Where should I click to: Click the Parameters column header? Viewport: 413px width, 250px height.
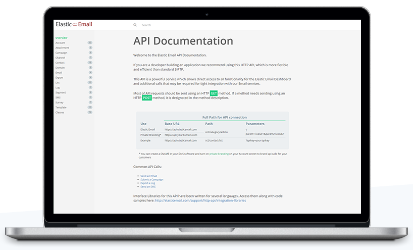255,124
